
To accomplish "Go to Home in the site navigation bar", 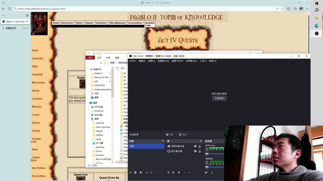I will click(x=56, y=23).
